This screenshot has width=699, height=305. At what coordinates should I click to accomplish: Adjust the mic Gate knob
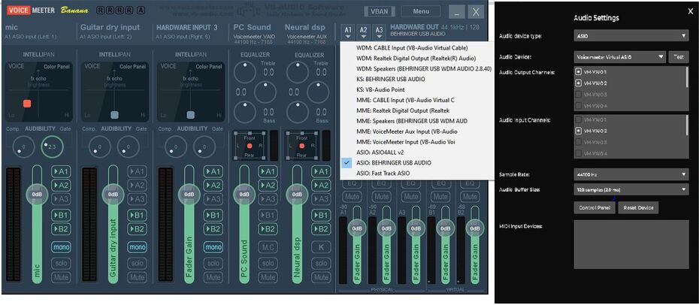[x=50, y=146]
